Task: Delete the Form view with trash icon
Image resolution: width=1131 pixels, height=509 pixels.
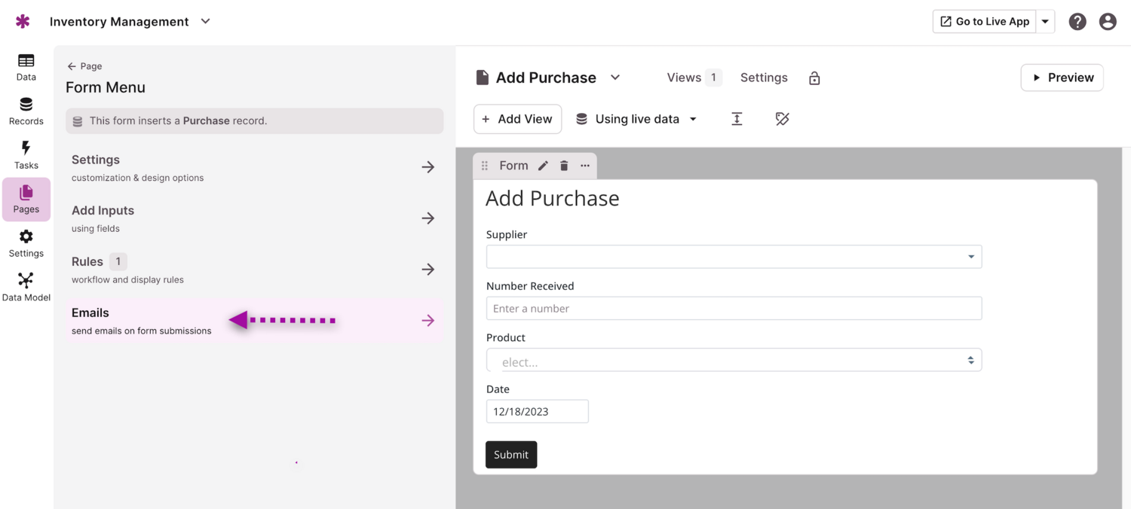Action: (564, 166)
